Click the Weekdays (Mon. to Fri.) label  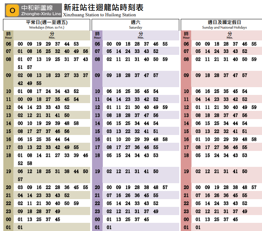coord(47,27)
